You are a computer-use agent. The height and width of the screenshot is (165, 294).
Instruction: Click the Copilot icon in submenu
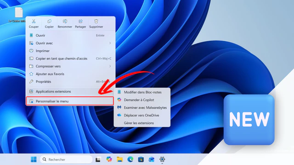coord(119,100)
